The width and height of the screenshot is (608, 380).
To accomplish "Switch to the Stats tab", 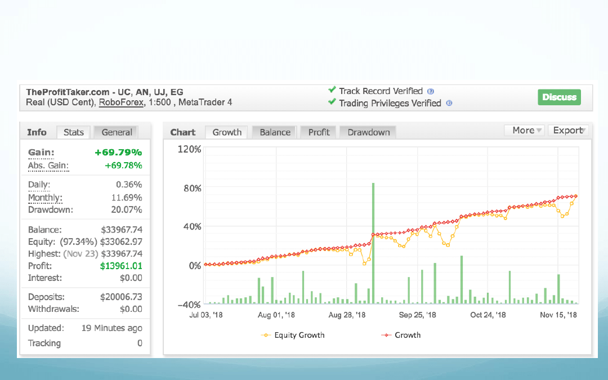I will coord(74,132).
